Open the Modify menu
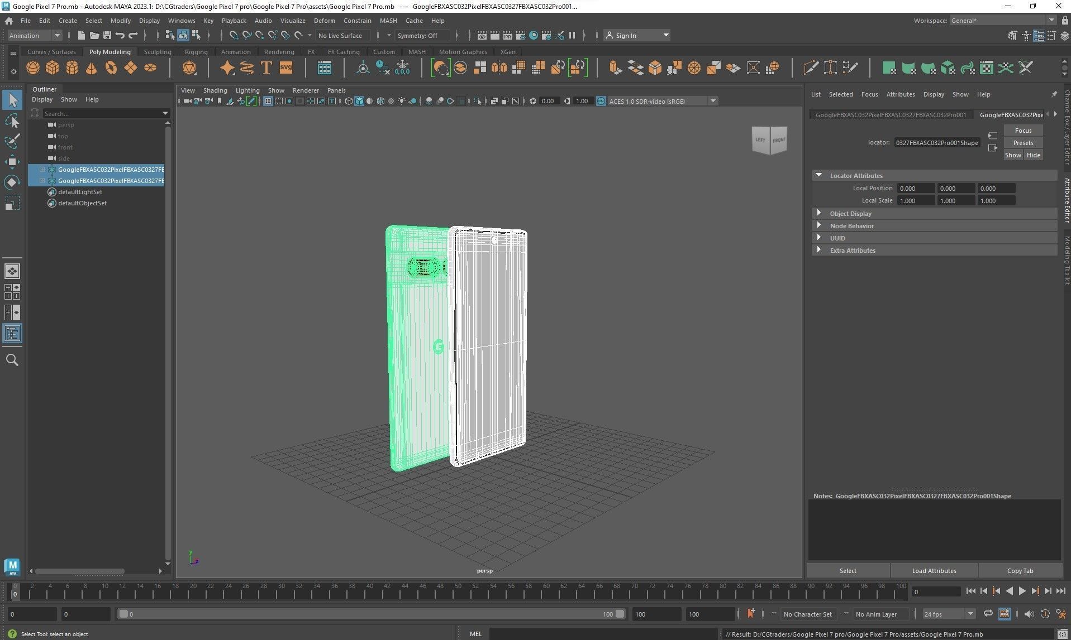This screenshot has width=1071, height=640. [121, 21]
